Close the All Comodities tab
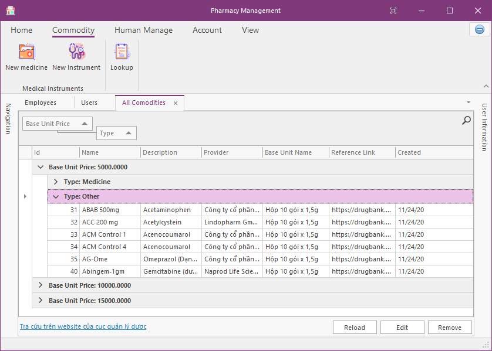The image size is (492, 351). point(175,102)
